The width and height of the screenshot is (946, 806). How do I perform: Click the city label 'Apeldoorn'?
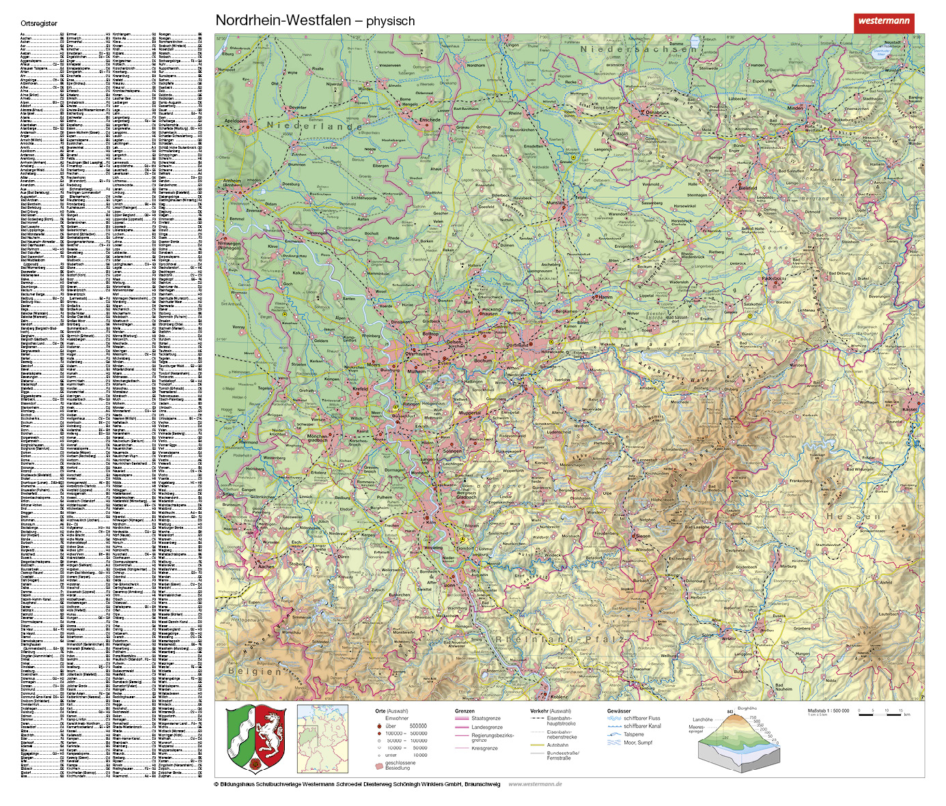pos(236,121)
